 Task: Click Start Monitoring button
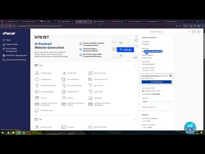point(157,82)
